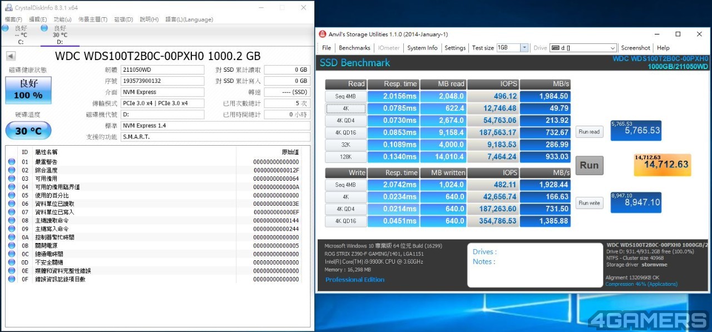Open the Help menu in Anvil's

point(663,48)
